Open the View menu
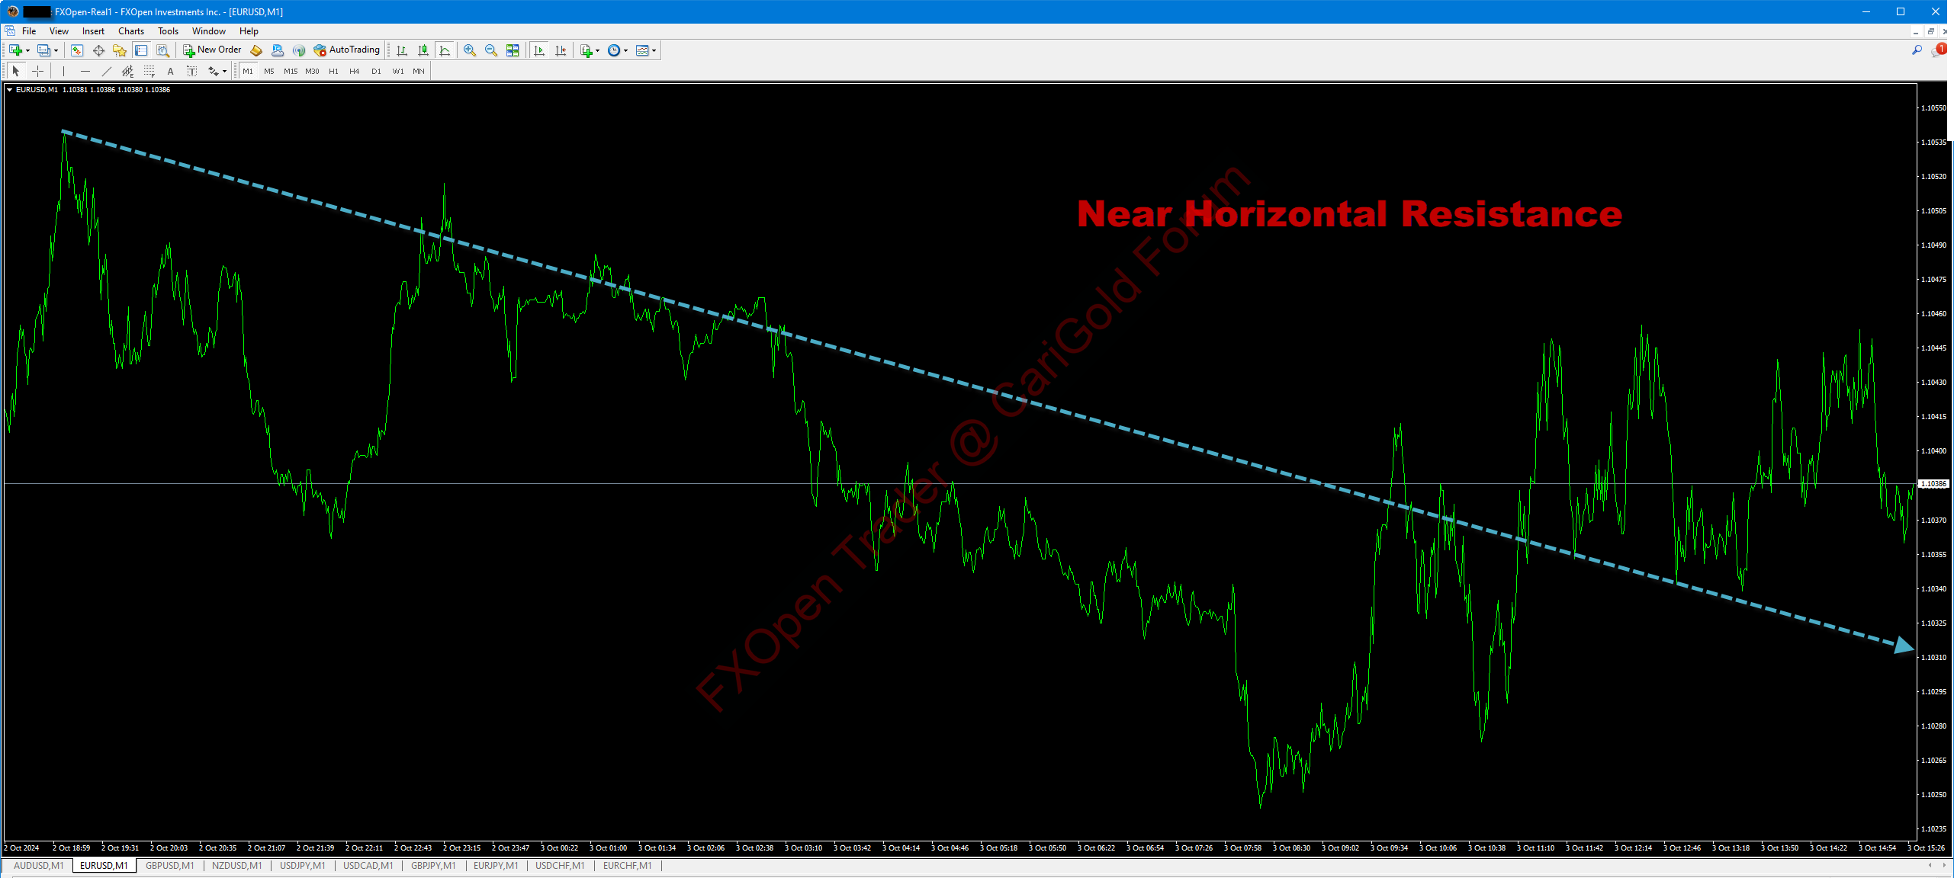This screenshot has width=1954, height=878. pyautogui.click(x=59, y=31)
